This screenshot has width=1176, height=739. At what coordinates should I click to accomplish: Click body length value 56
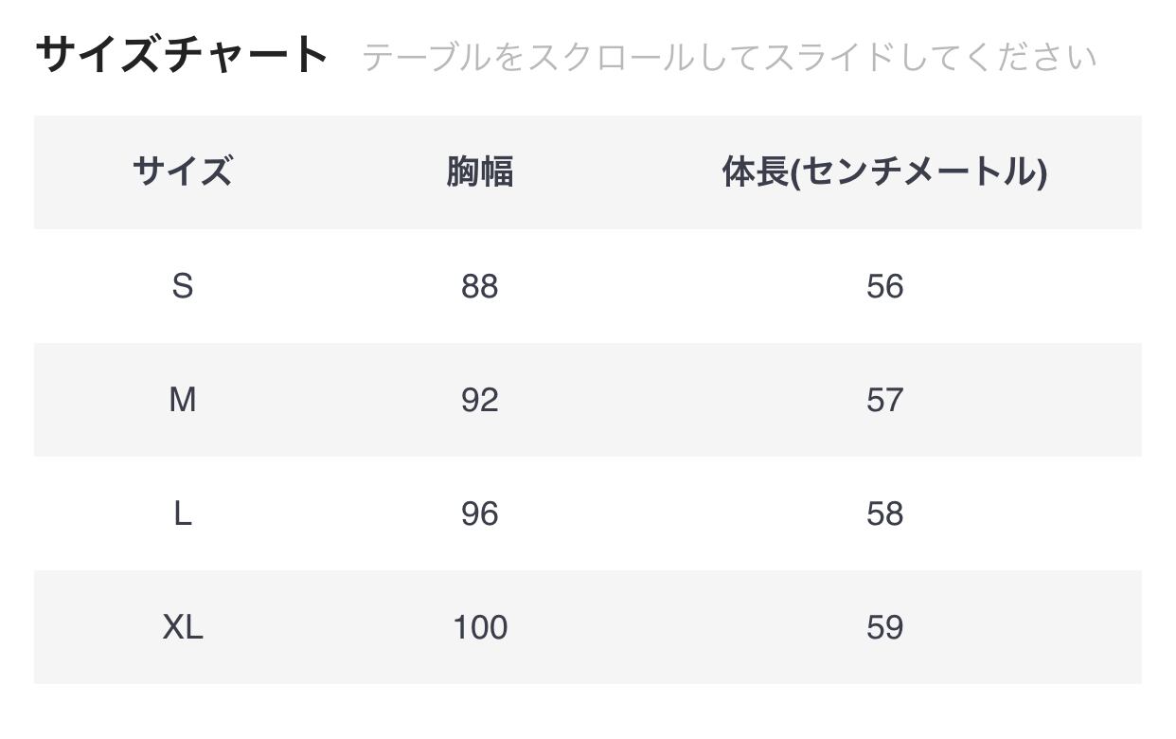[x=884, y=286]
